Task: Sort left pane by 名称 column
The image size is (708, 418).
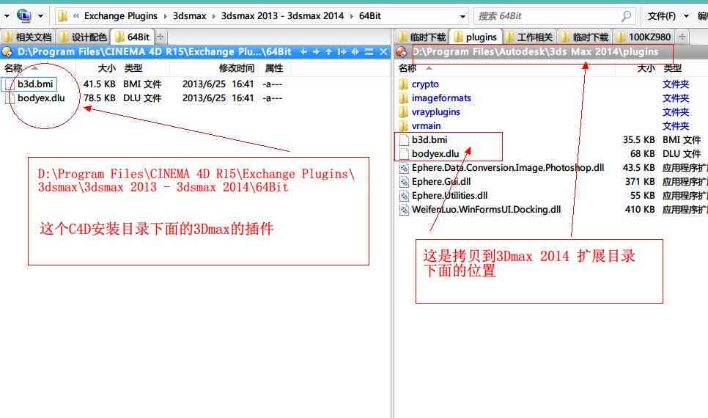Action: [13, 68]
